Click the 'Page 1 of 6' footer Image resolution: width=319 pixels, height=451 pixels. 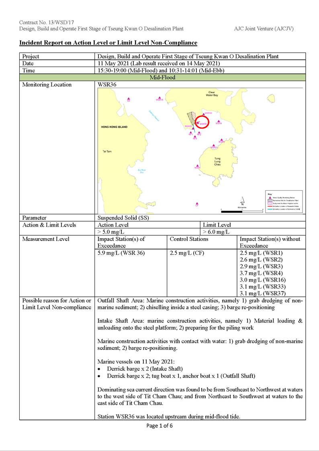coord(159,426)
